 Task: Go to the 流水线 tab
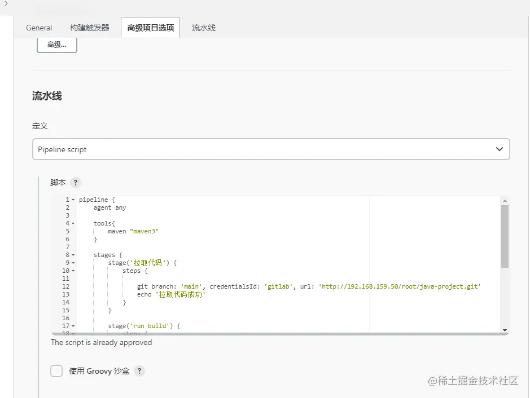(x=204, y=28)
